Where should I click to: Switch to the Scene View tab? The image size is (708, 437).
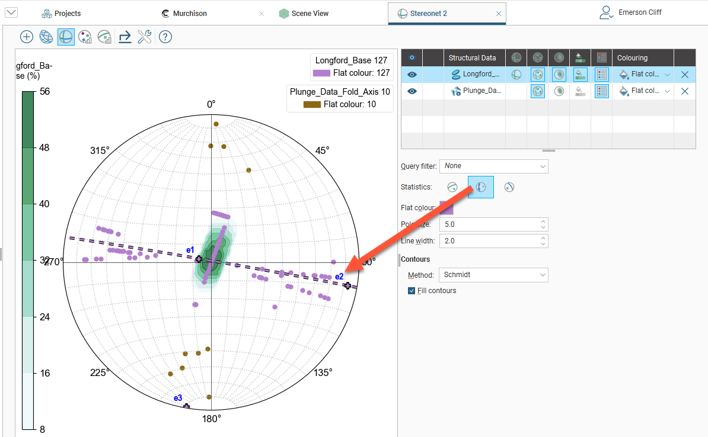[x=304, y=14]
